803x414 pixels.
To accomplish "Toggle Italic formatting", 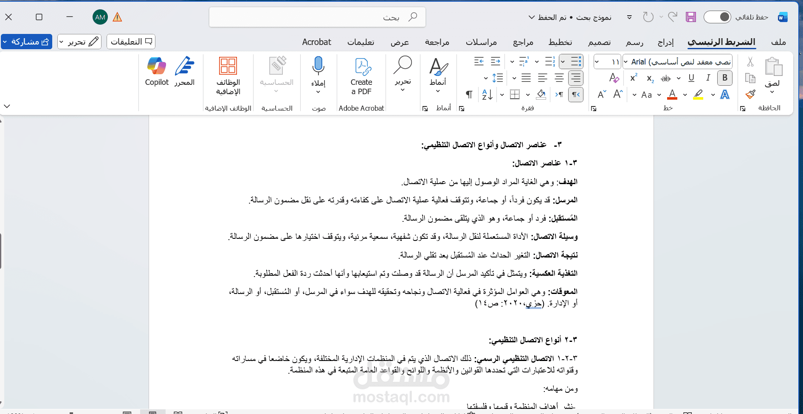I will click(708, 78).
